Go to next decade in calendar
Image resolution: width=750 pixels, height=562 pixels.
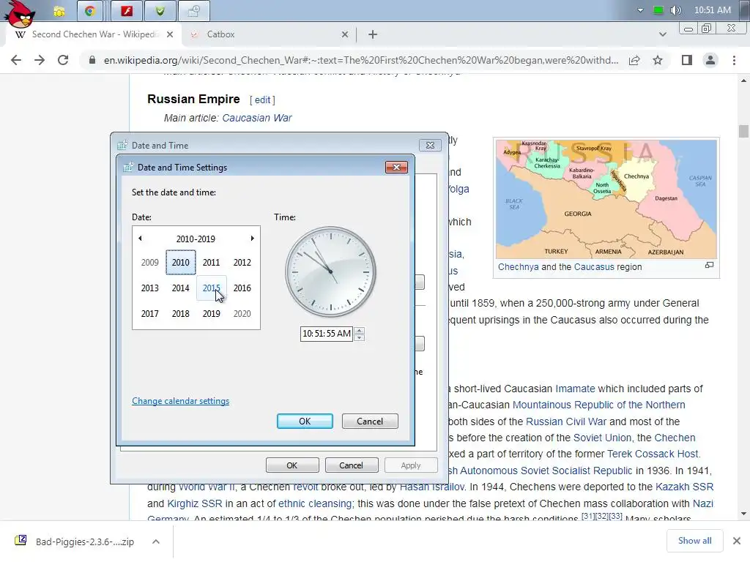253,239
